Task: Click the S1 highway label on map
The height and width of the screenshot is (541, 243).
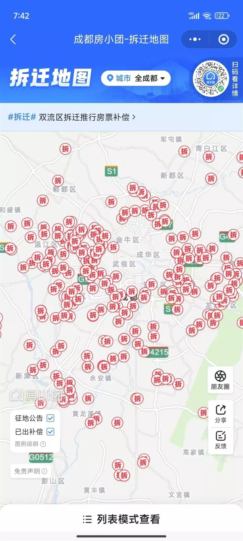Action: click(111, 171)
